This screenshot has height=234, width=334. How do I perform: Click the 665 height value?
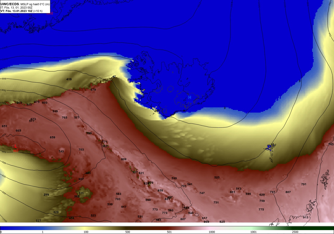click(x=18, y=131)
